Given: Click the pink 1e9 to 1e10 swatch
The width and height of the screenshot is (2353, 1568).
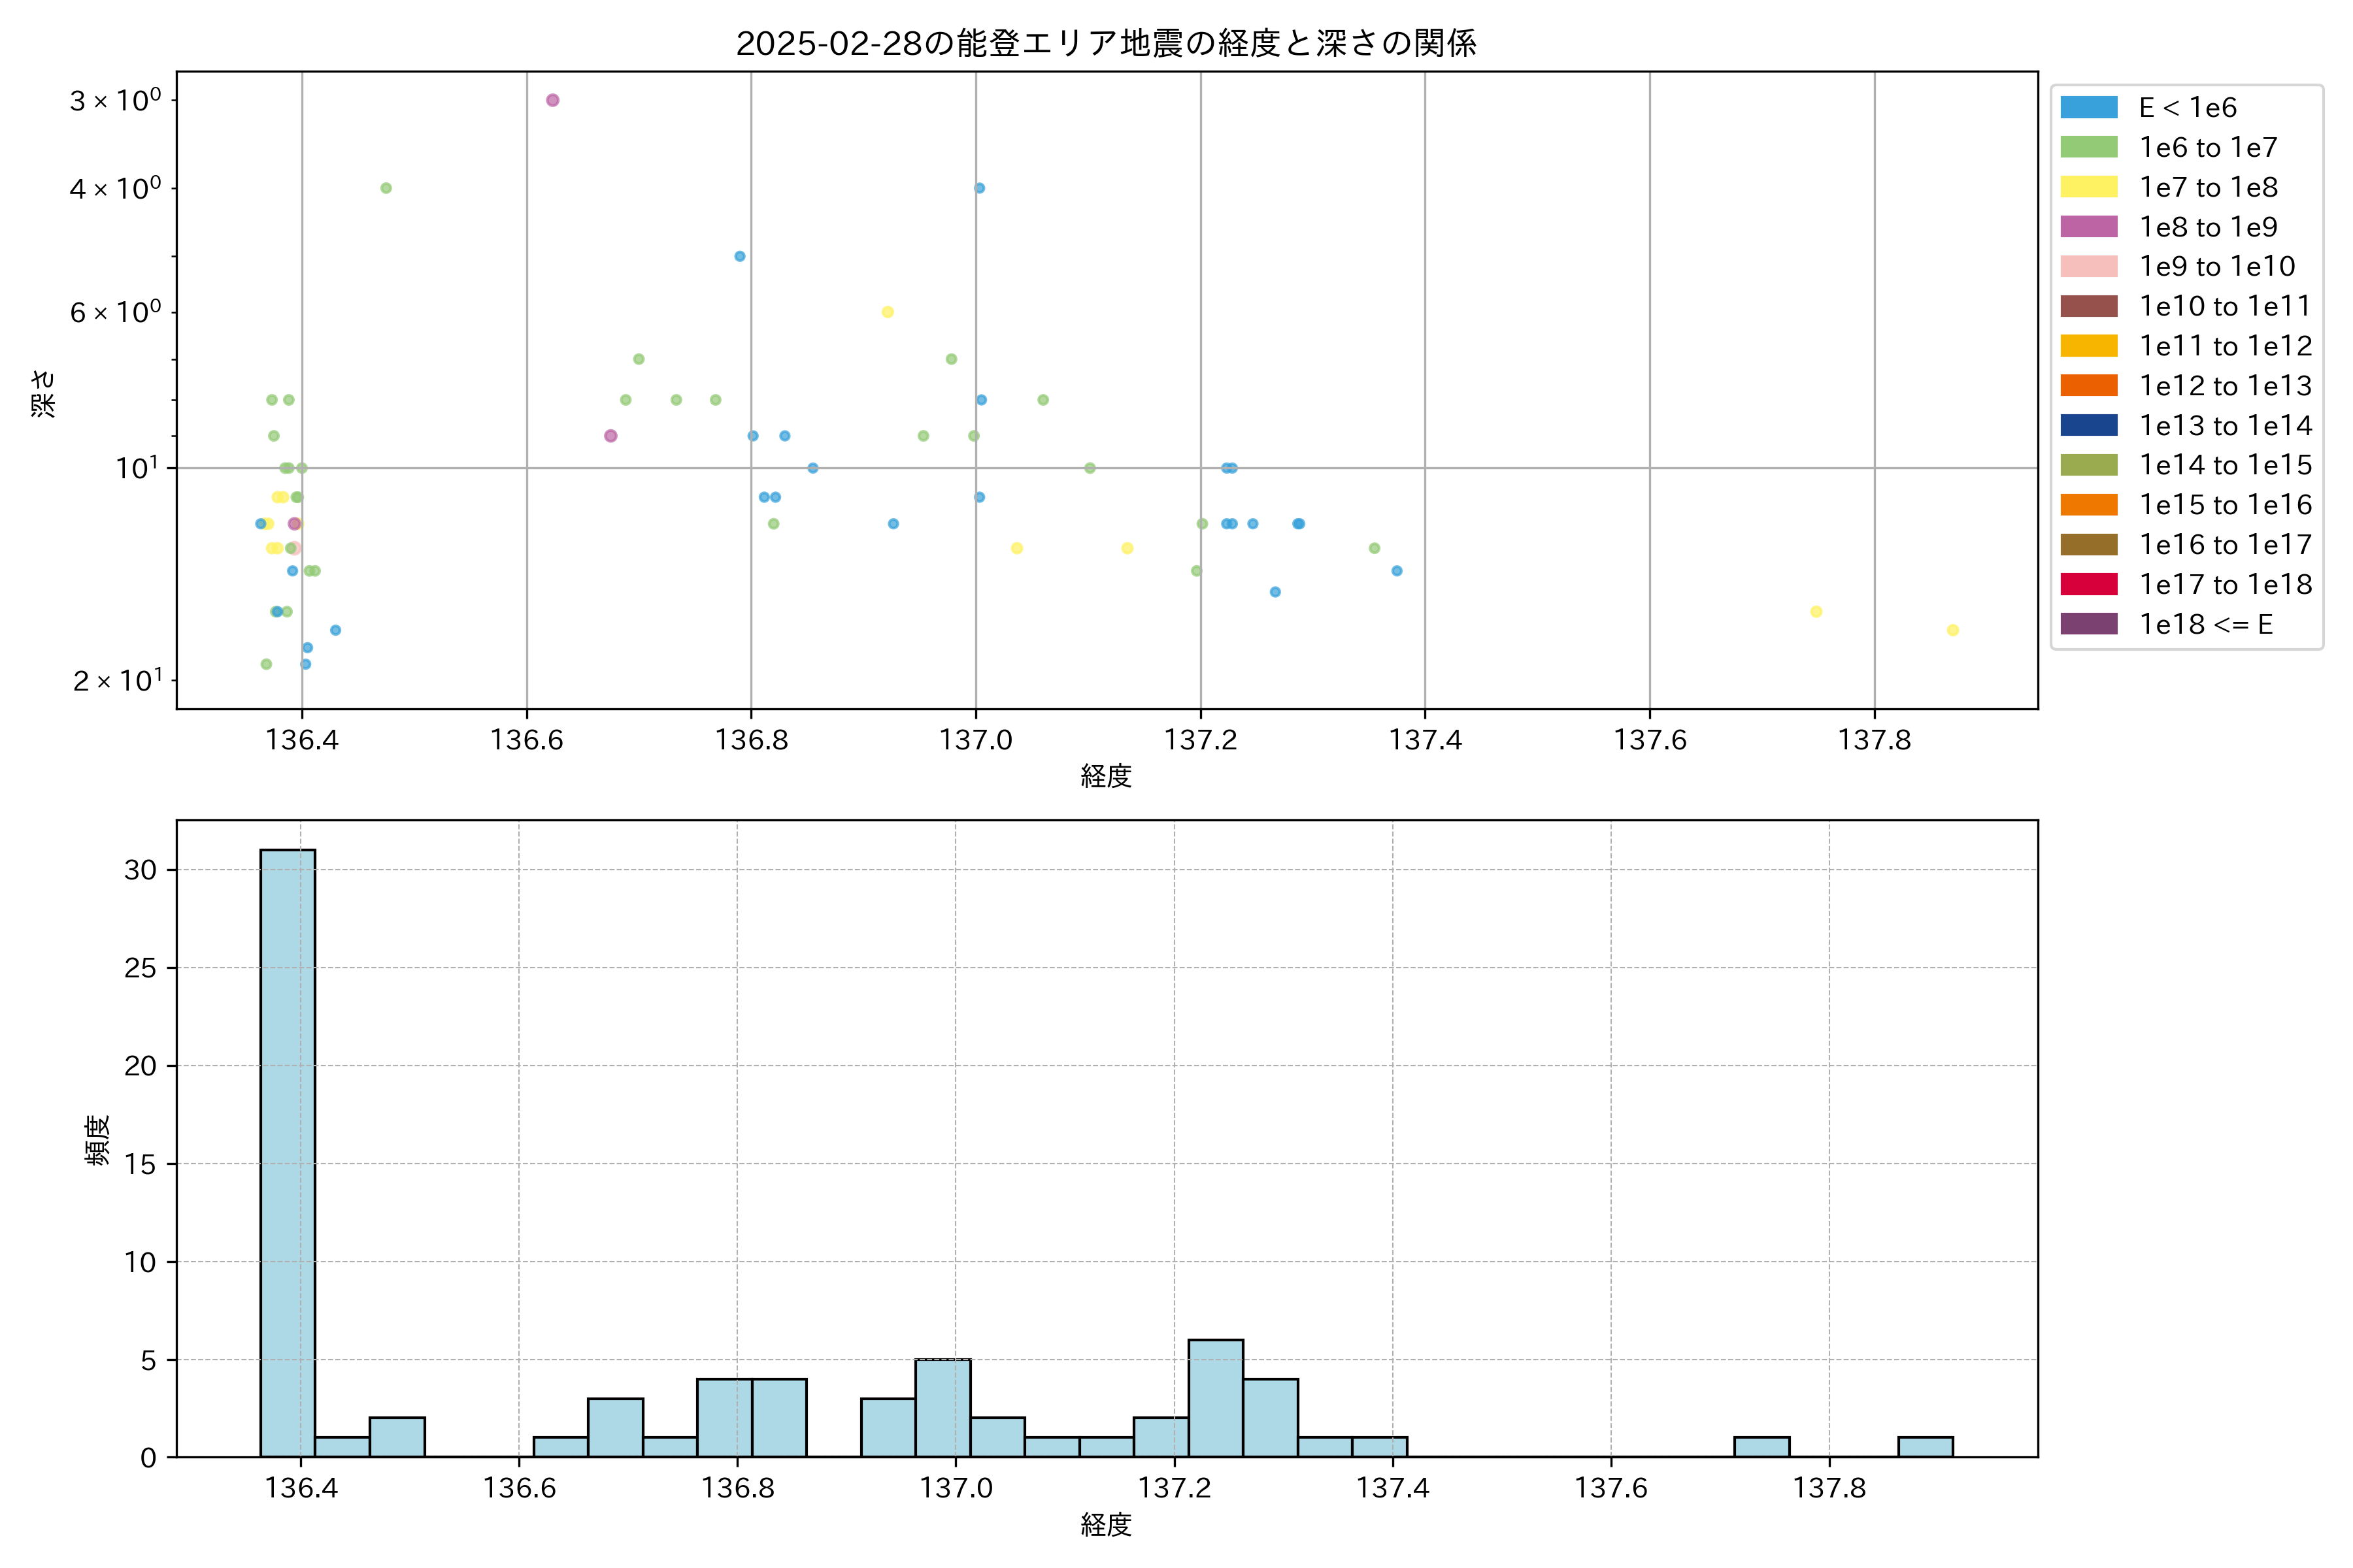Looking at the screenshot, I should coord(2088,266).
